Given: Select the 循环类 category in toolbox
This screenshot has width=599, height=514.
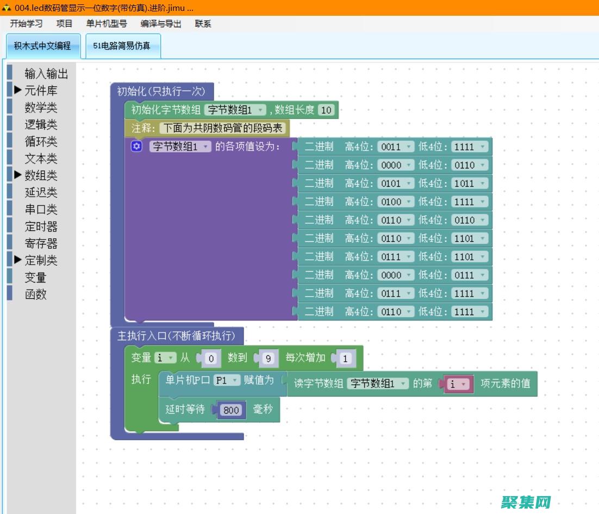Looking at the screenshot, I should coord(41,141).
